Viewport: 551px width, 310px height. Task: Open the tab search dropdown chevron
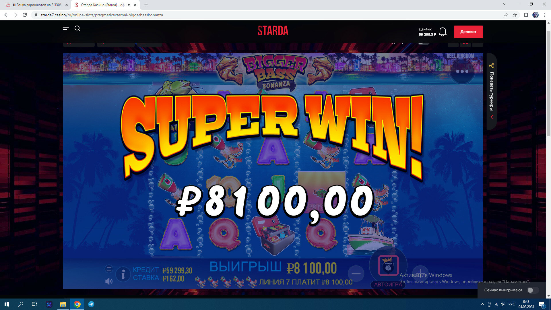point(505,4)
